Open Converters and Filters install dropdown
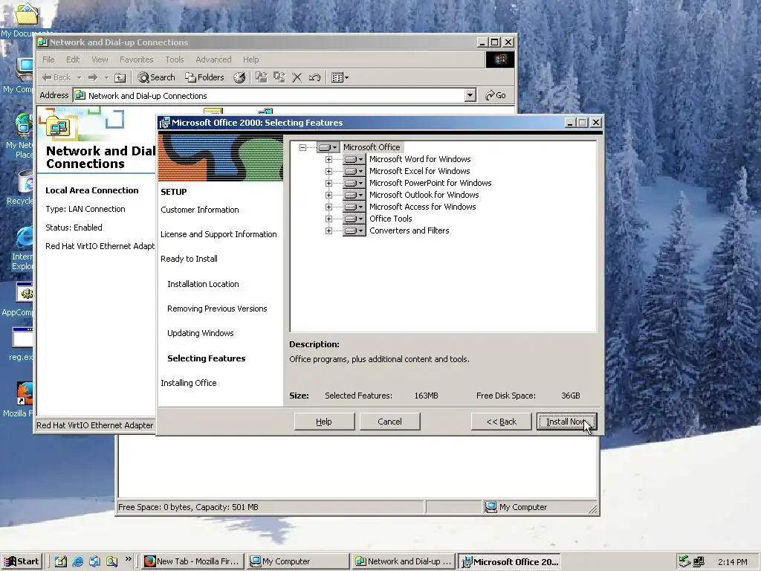 tap(354, 230)
